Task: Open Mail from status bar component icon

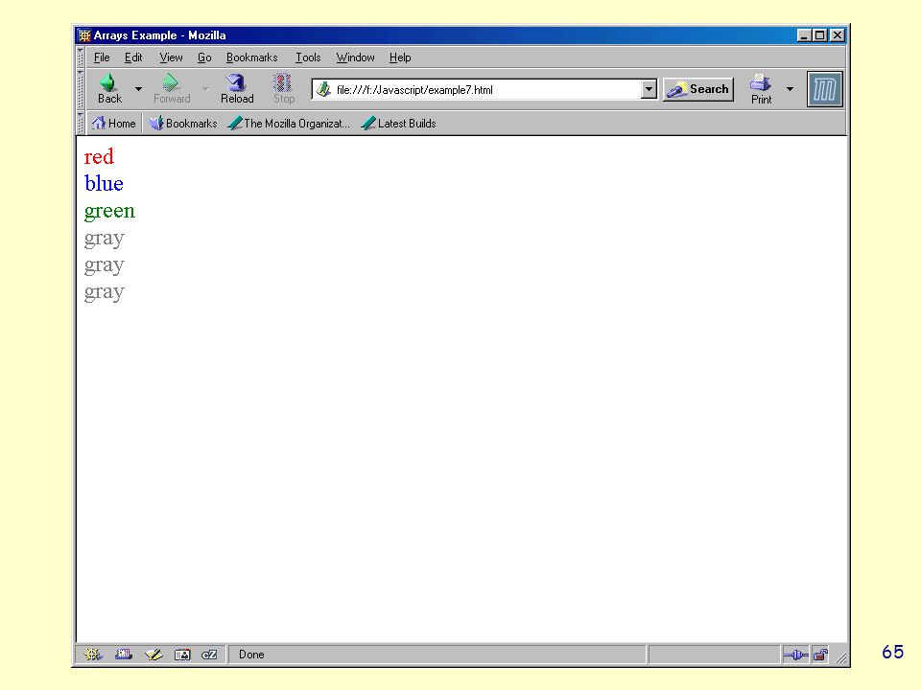Action: (x=124, y=655)
